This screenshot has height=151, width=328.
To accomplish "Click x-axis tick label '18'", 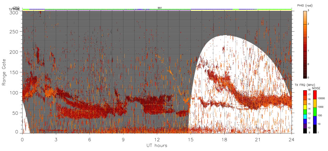I will (x=224, y=139).
